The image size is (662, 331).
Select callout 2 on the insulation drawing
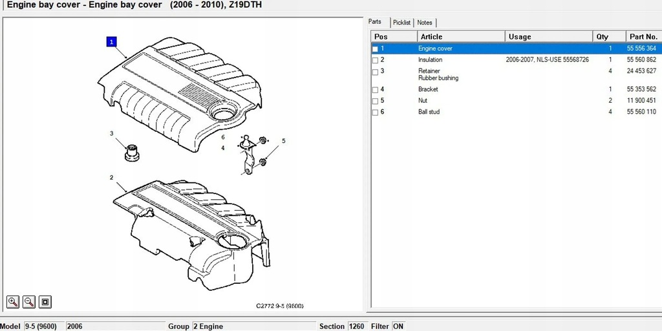[111, 177]
